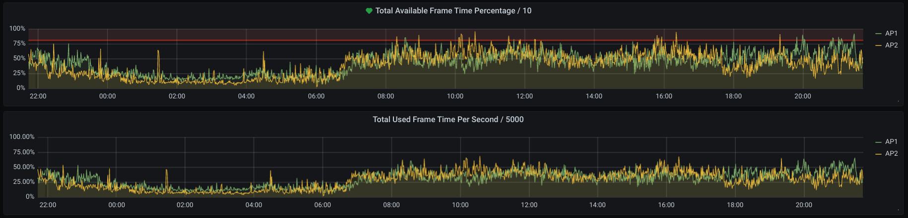Click the 08:00 time label on bottom chart
This screenshot has height=218, width=908.
tap(391, 205)
